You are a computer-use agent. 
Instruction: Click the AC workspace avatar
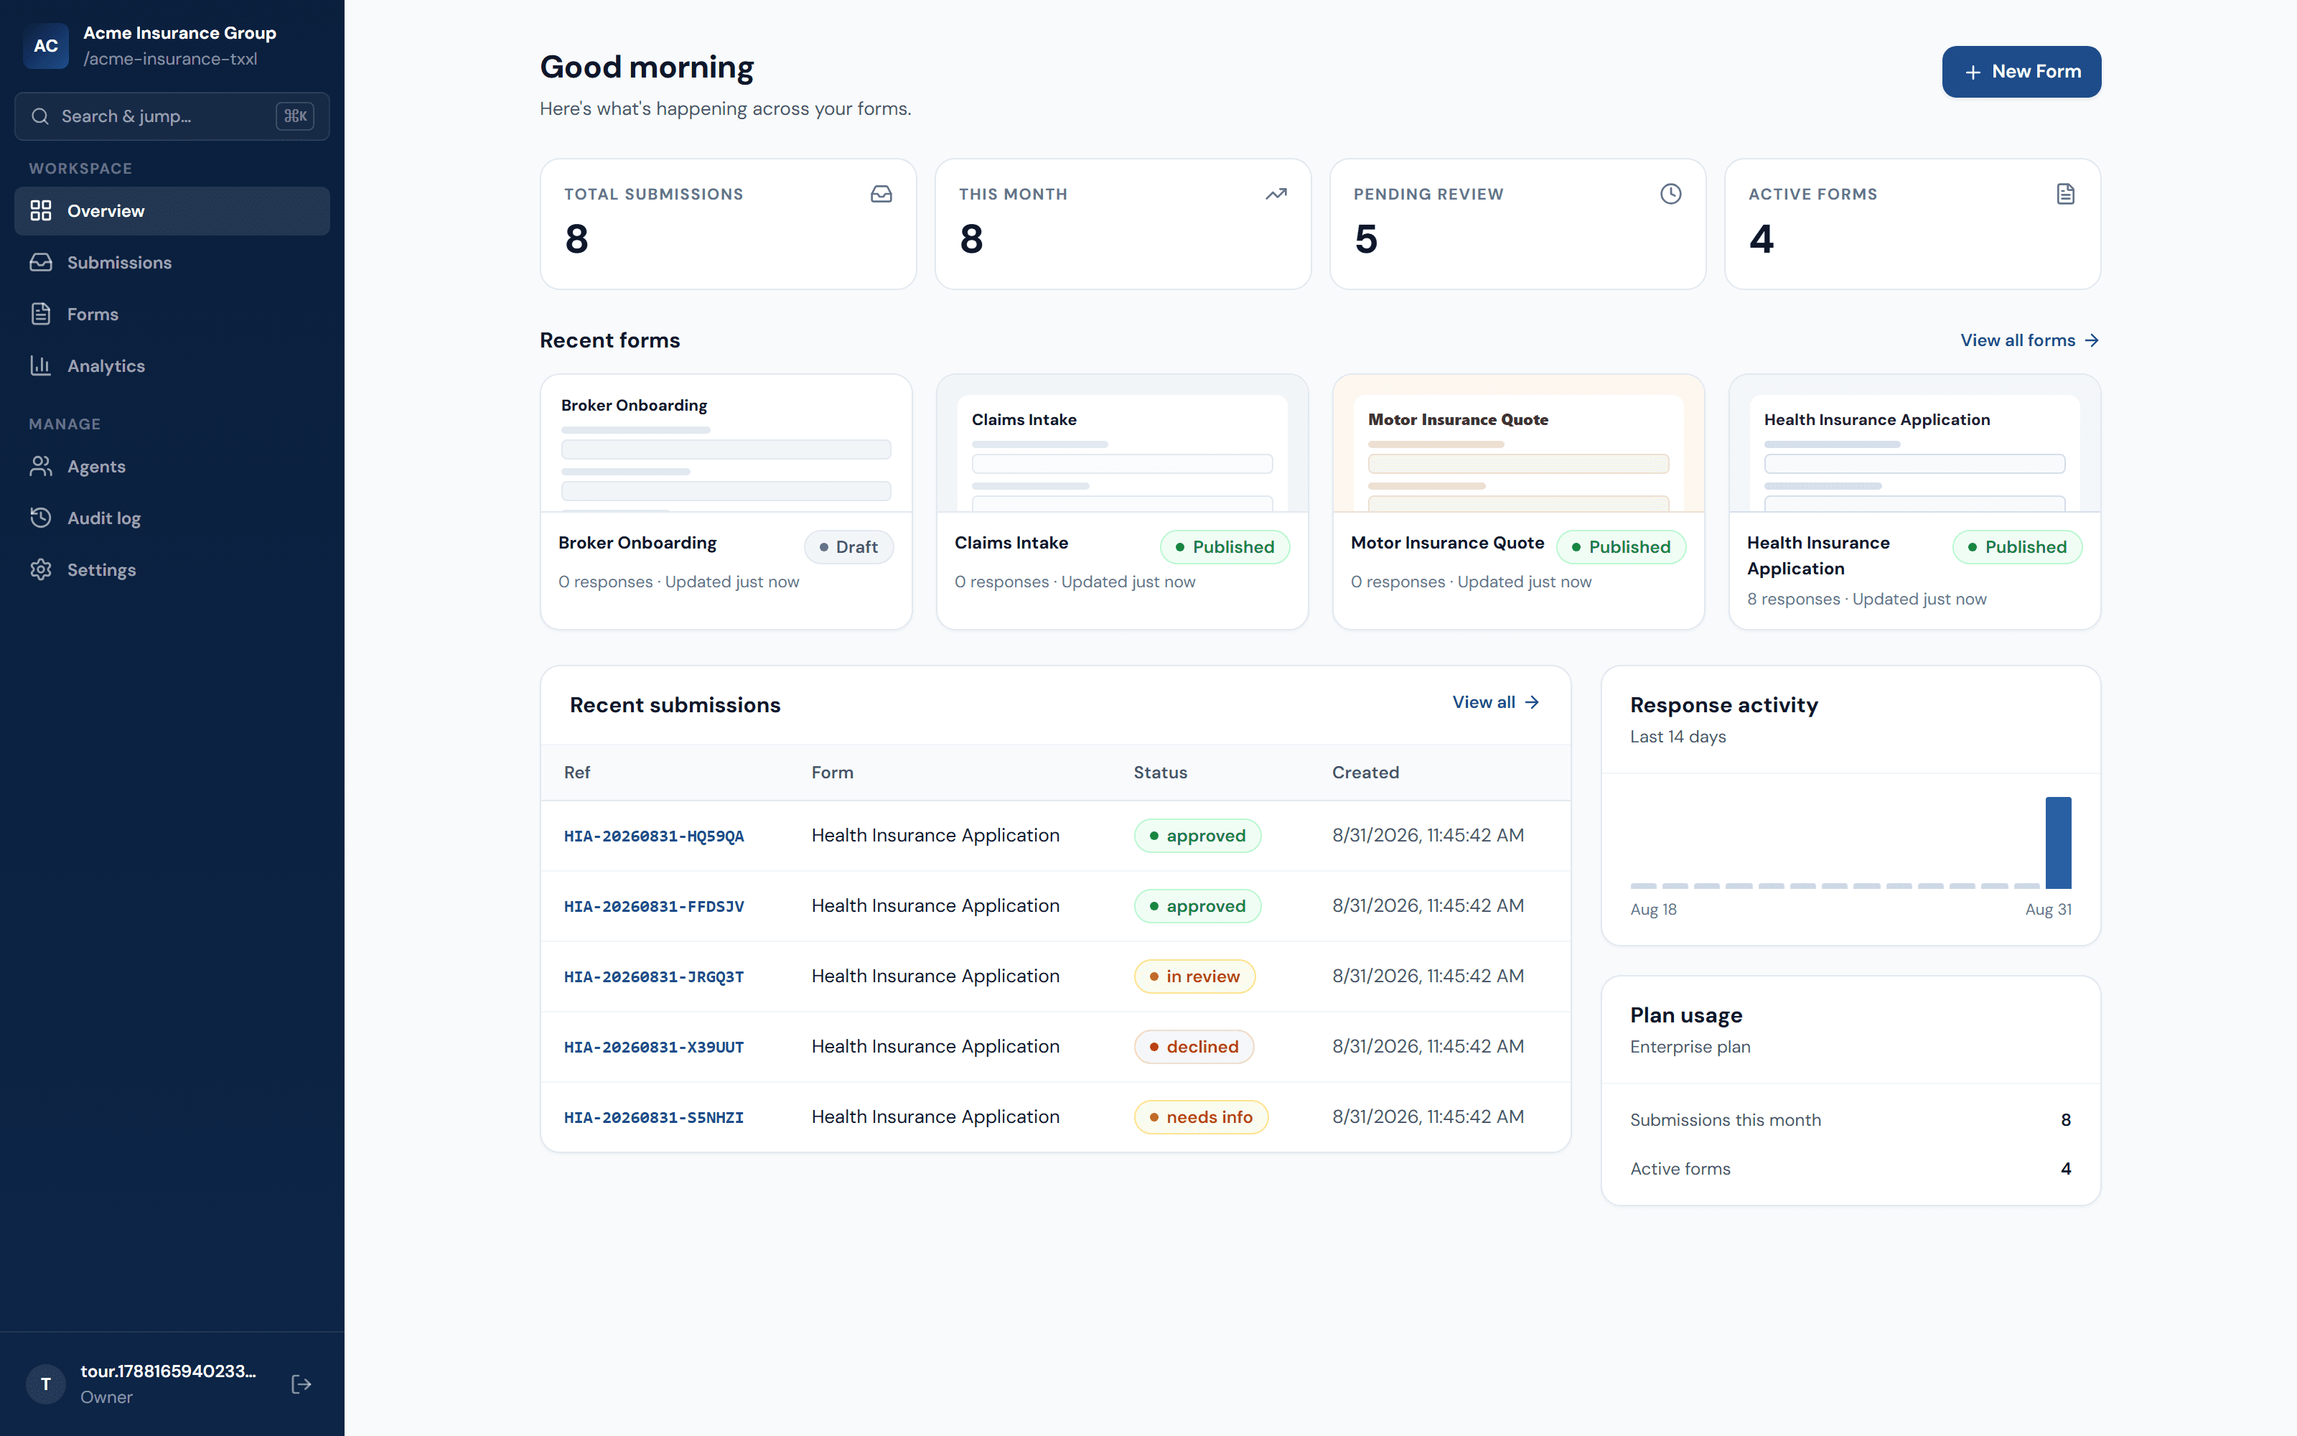pyautogui.click(x=45, y=45)
